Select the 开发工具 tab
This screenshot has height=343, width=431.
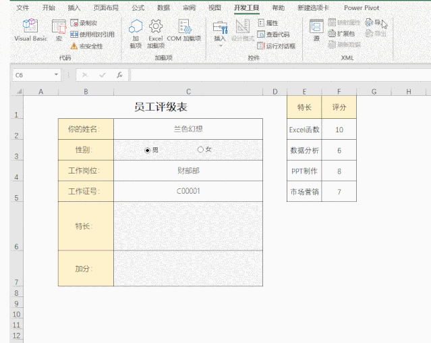coord(247,7)
